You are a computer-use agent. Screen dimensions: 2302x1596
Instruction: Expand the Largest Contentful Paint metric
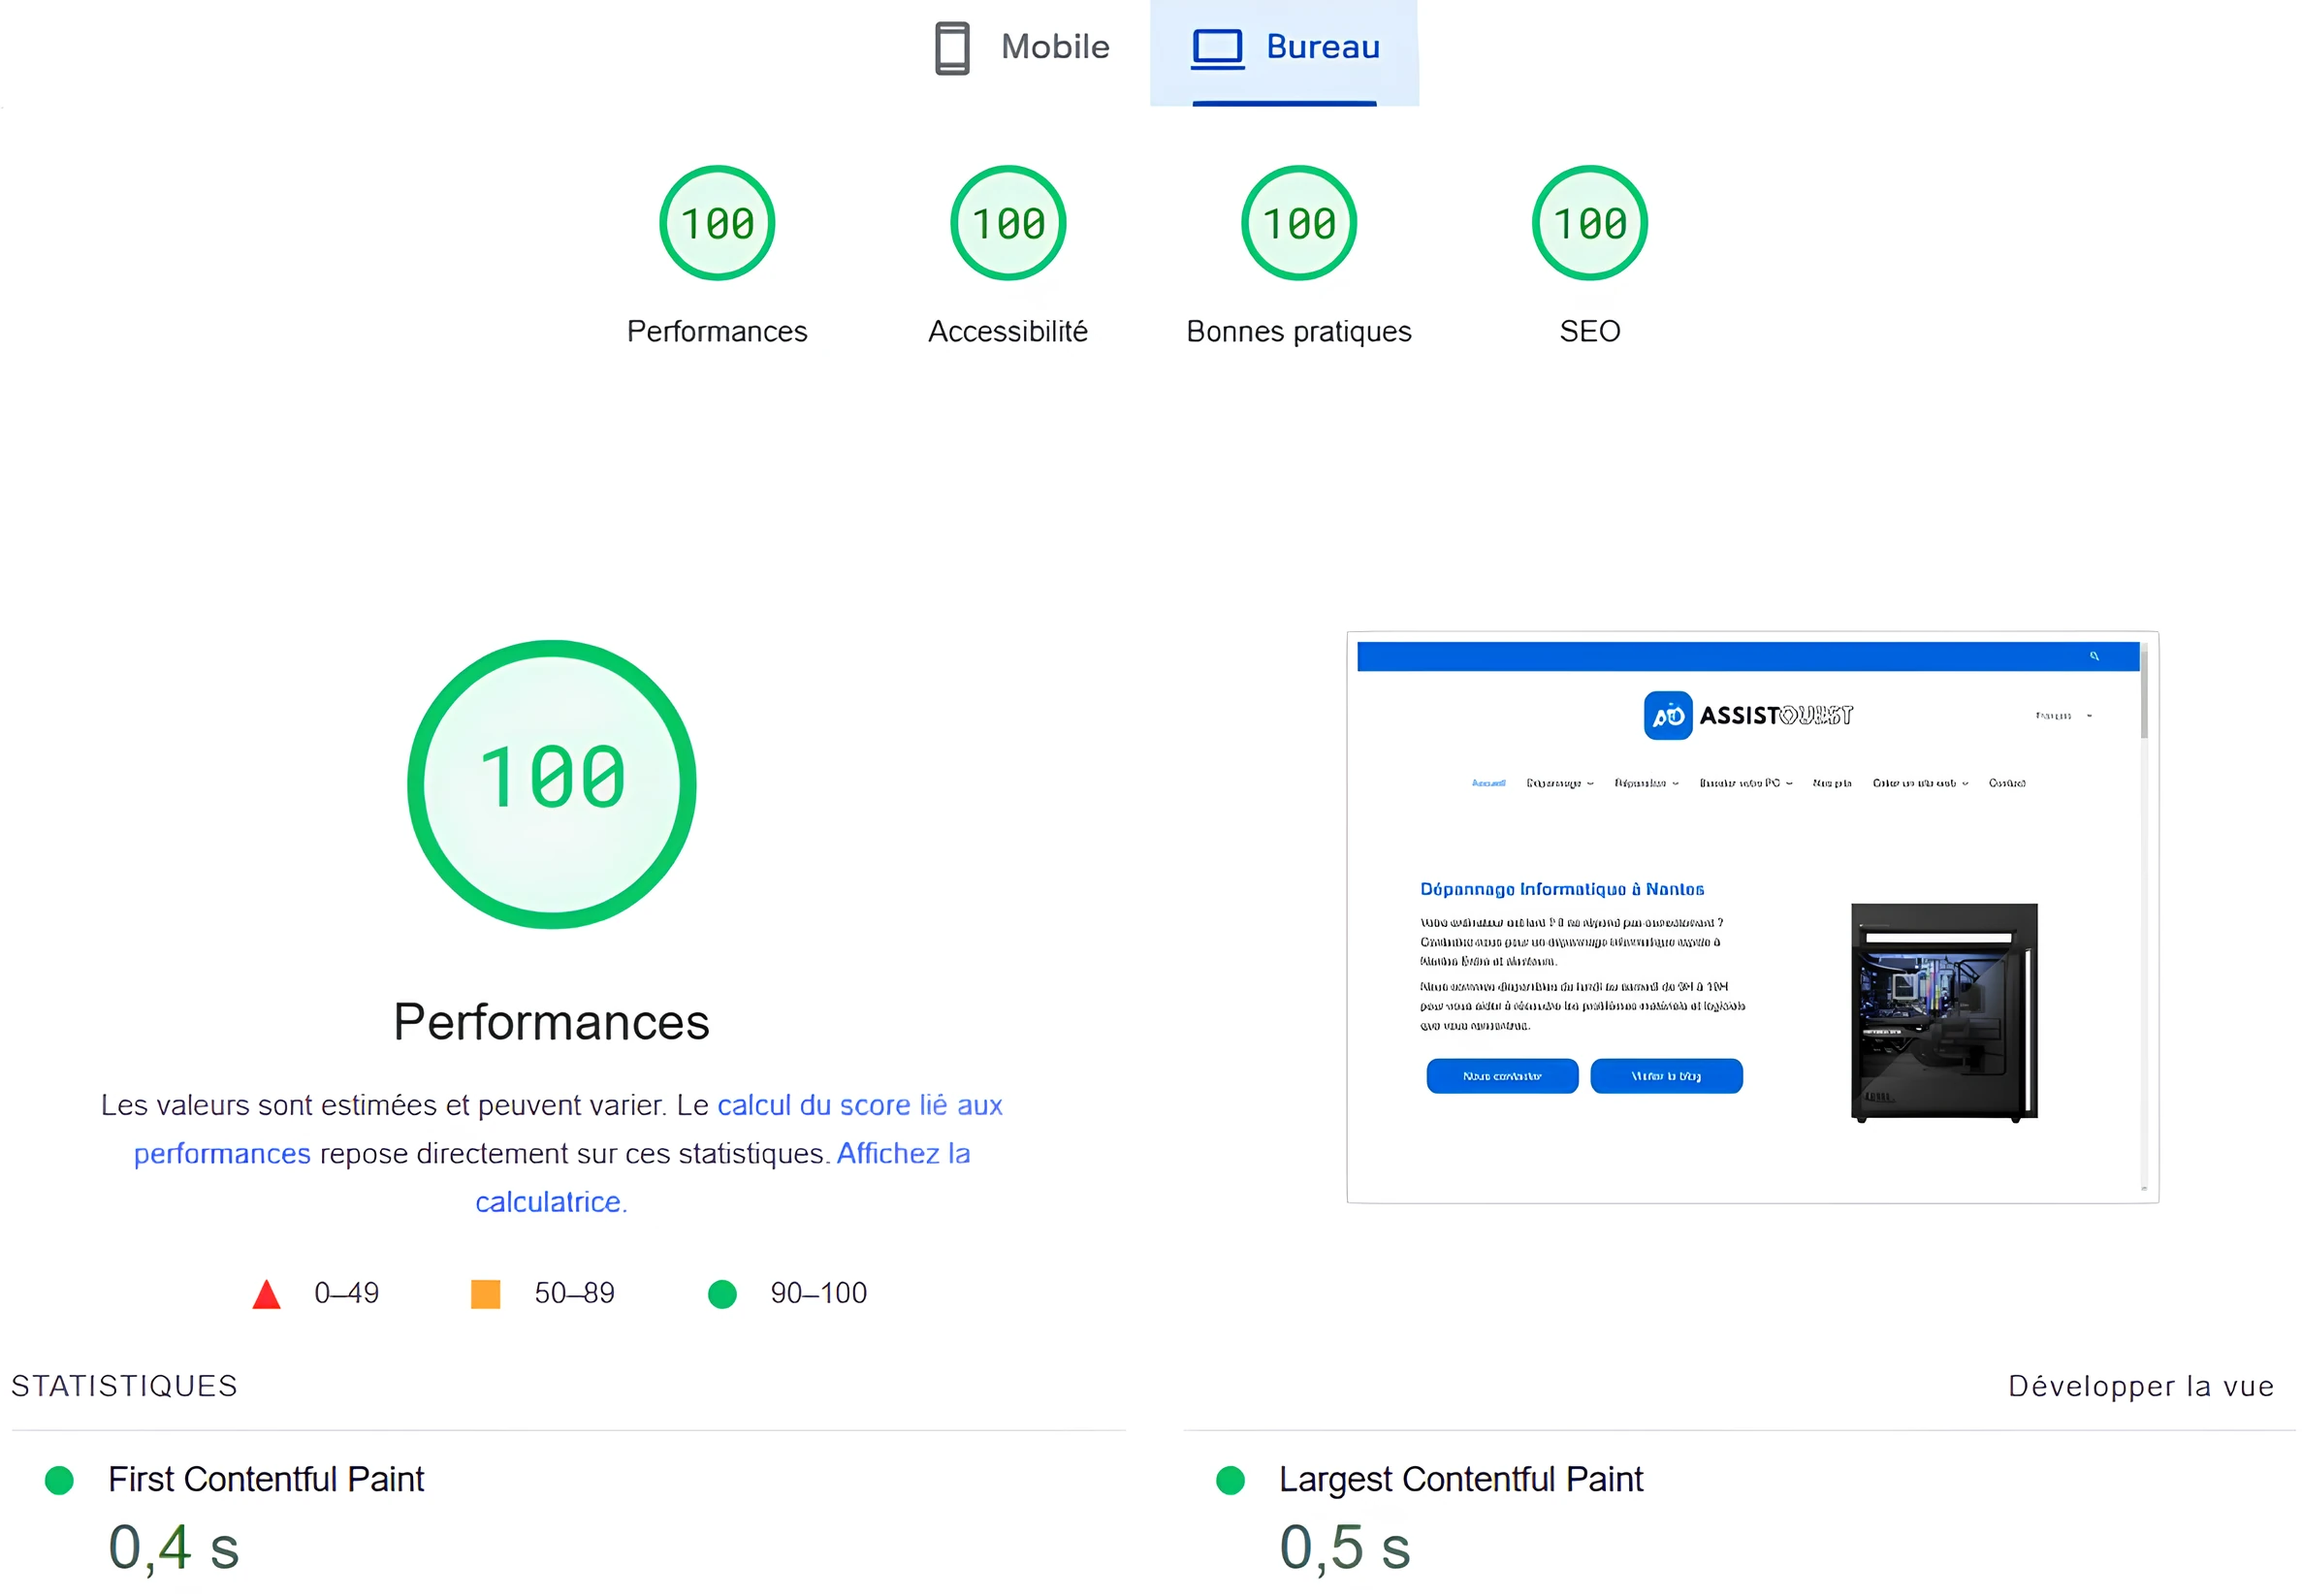[1459, 1479]
